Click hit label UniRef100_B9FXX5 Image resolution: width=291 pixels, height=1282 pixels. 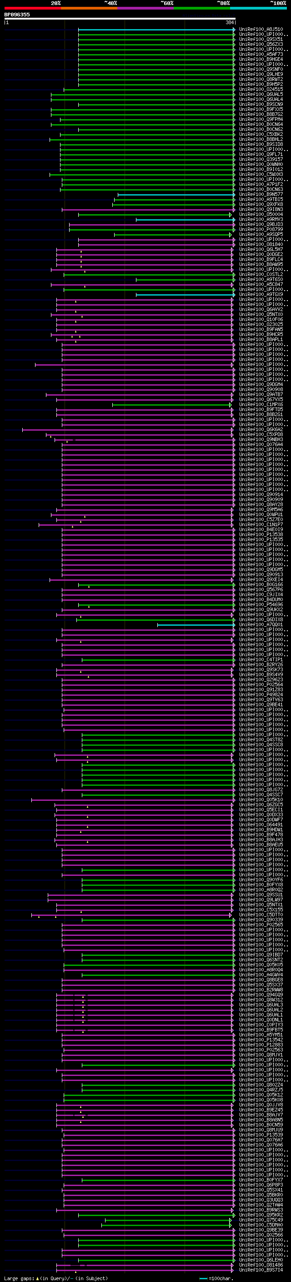click(x=261, y=110)
